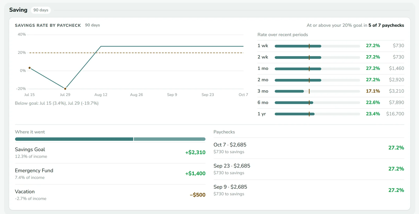
Task: Select the 1 mo period label
Action: click(263, 69)
